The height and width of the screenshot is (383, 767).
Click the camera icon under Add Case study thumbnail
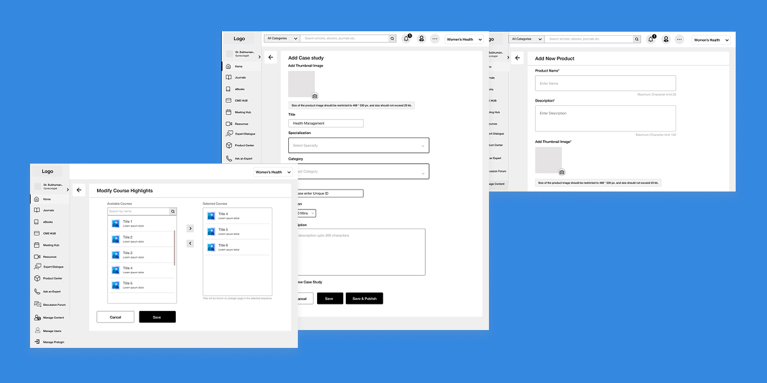pyautogui.click(x=314, y=96)
